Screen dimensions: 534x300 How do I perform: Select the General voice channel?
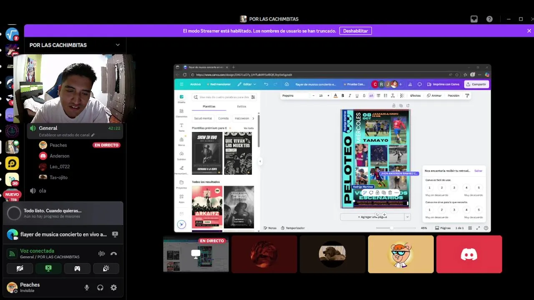tap(75, 131)
